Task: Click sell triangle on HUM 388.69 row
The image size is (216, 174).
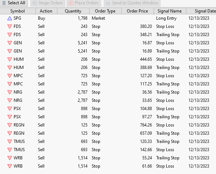Action: pos(10,68)
